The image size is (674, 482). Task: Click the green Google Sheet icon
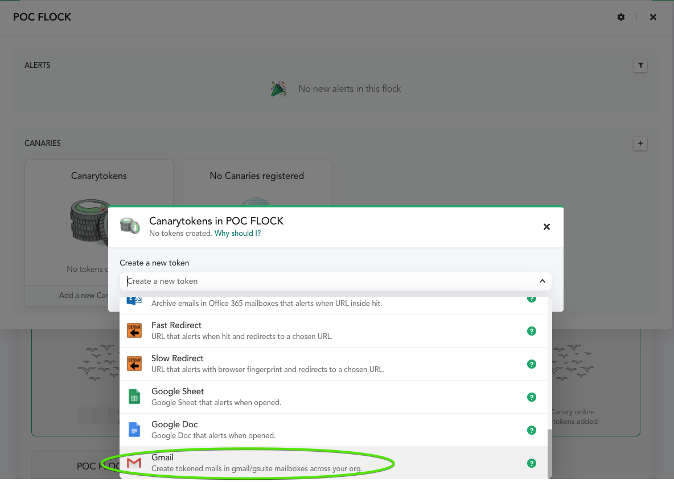coord(134,397)
